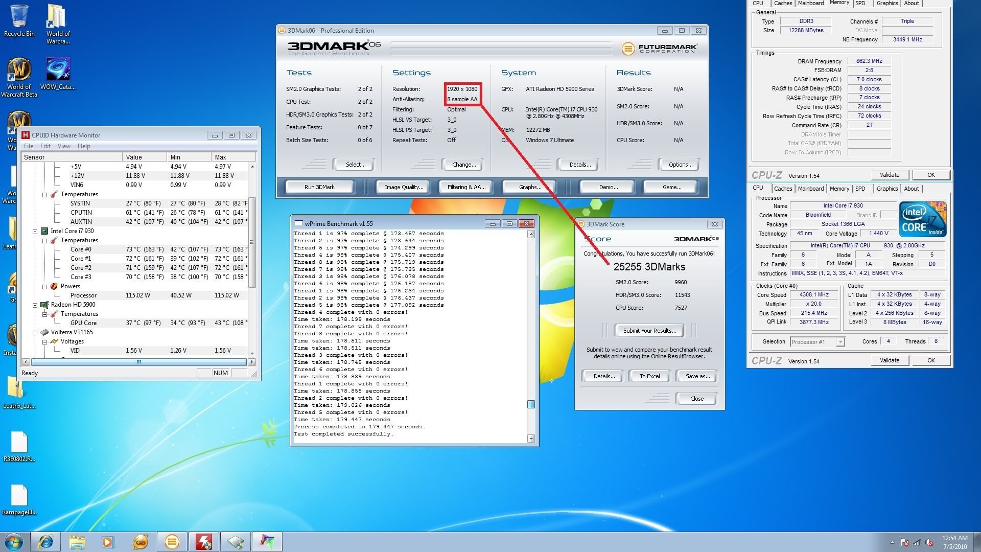Click Save as... in 3DMark Score
Image resolution: width=981 pixels, height=552 pixels.
pos(697,376)
